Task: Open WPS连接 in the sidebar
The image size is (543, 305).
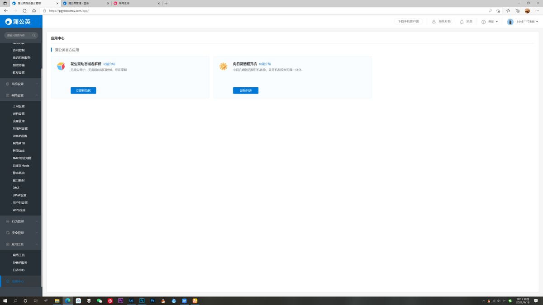Action: (19, 210)
